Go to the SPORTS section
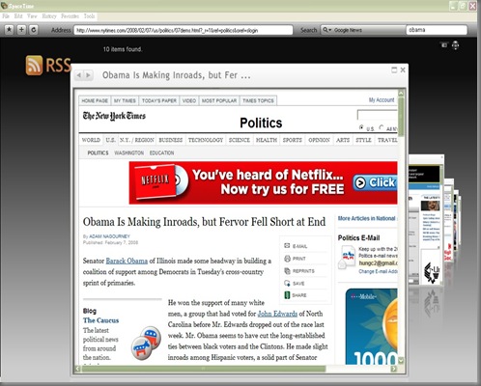 (293, 140)
